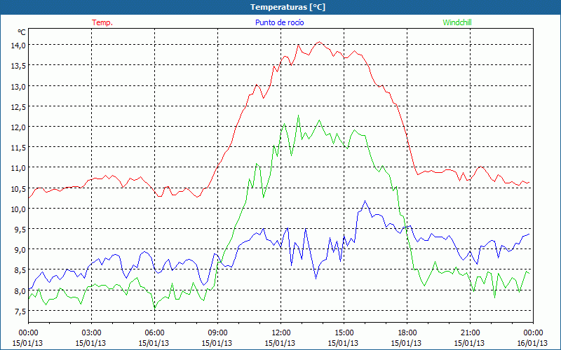Click the '11,0' y-axis value
This screenshot has height=350, width=561.
pos(18,167)
